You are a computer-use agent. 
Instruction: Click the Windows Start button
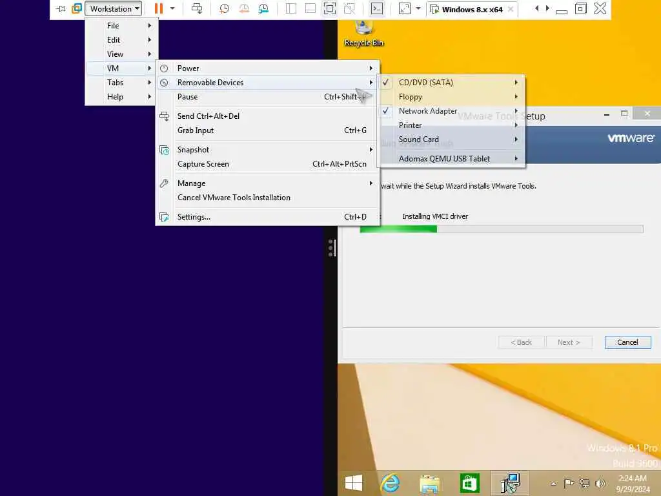pos(353,483)
